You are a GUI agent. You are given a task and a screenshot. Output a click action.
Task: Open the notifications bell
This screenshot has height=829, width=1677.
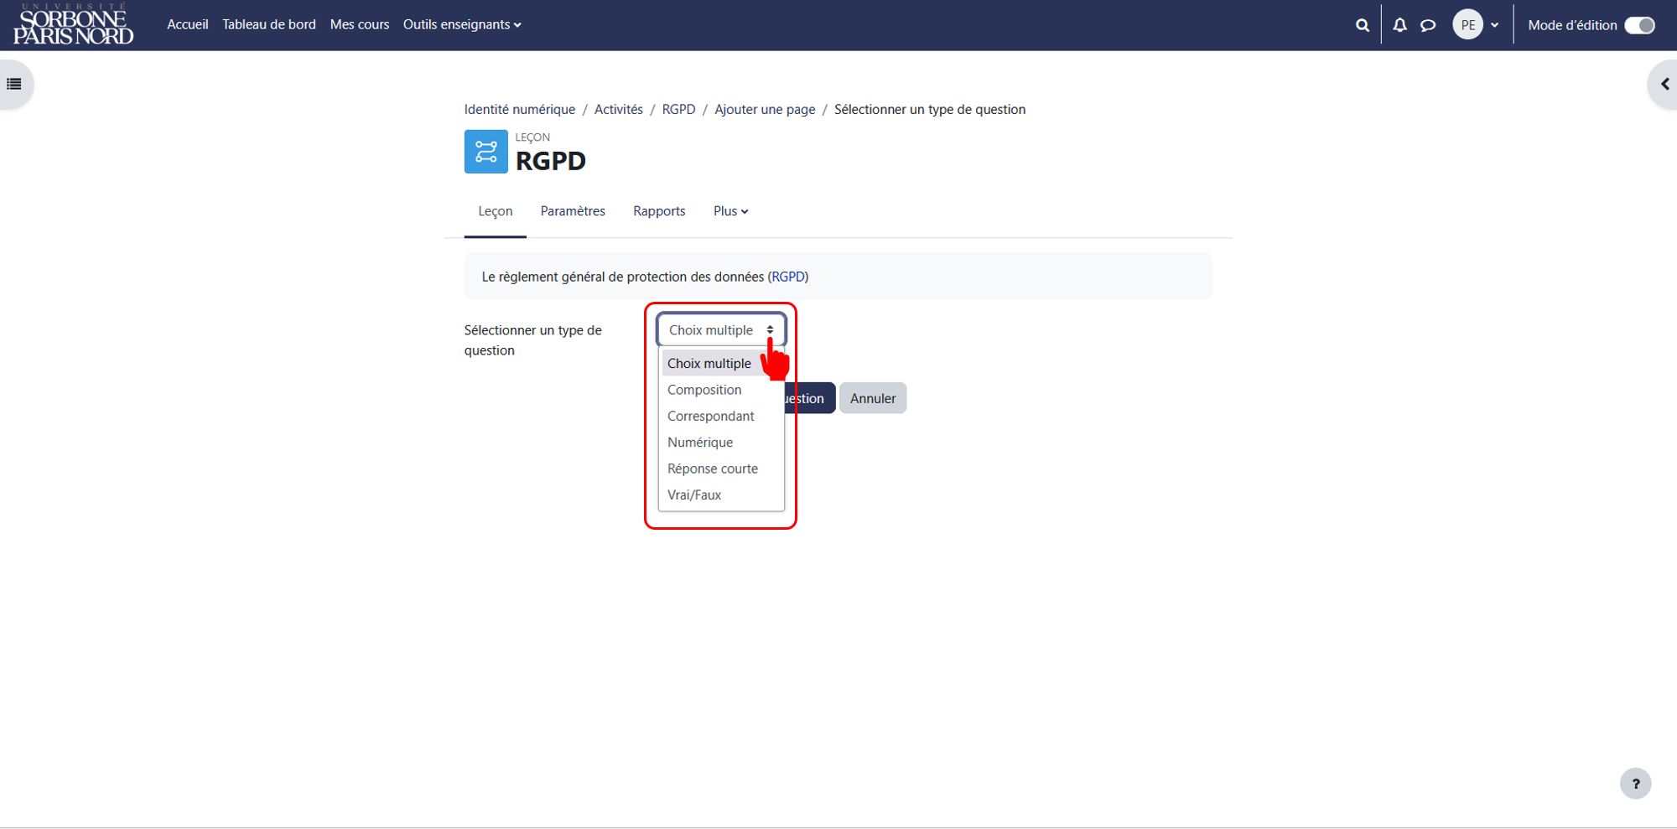[x=1399, y=25]
